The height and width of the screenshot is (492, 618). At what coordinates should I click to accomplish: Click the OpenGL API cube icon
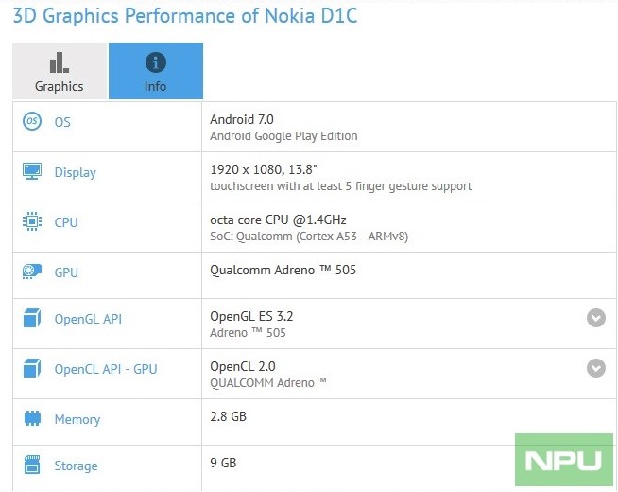point(32,320)
